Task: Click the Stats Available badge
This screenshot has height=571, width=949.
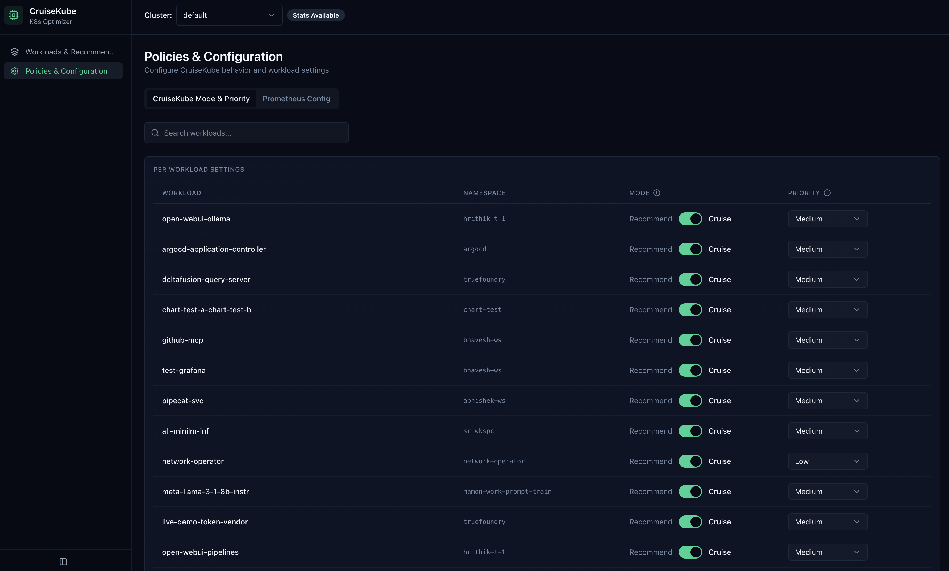Action: click(x=316, y=15)
